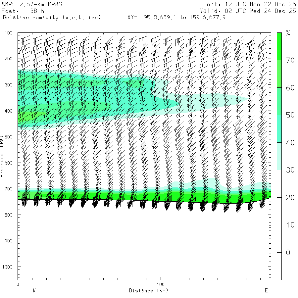Click the colorbar value label 0
The height and width of the screenshot is (298, 298).
[x=288, y=252]
